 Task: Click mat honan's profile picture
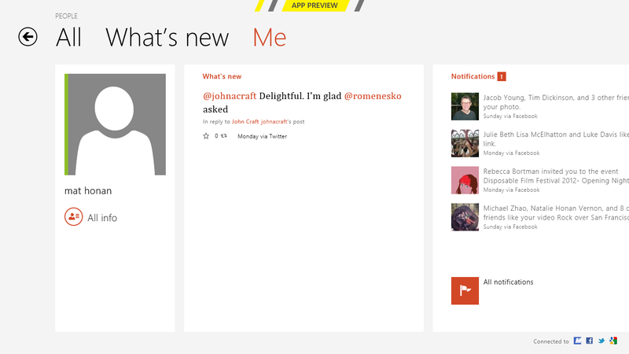pos(115,124)
